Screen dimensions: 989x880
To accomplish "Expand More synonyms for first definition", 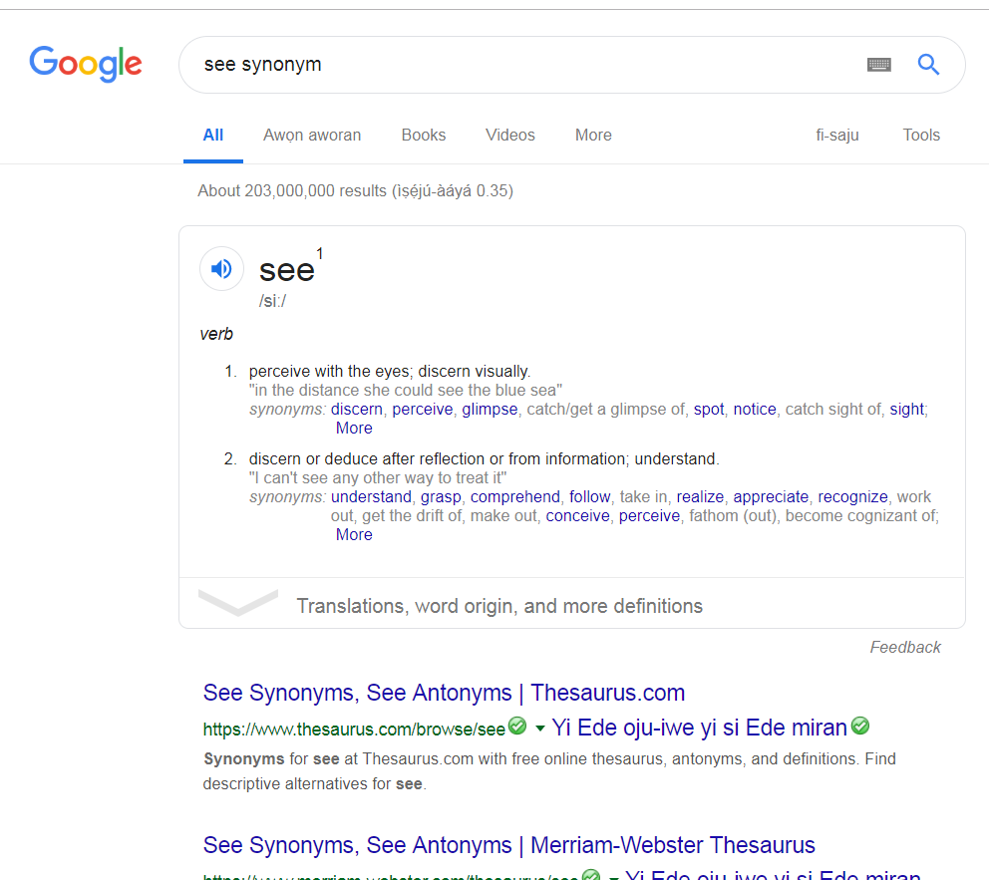I will click(x=354, y=428).
